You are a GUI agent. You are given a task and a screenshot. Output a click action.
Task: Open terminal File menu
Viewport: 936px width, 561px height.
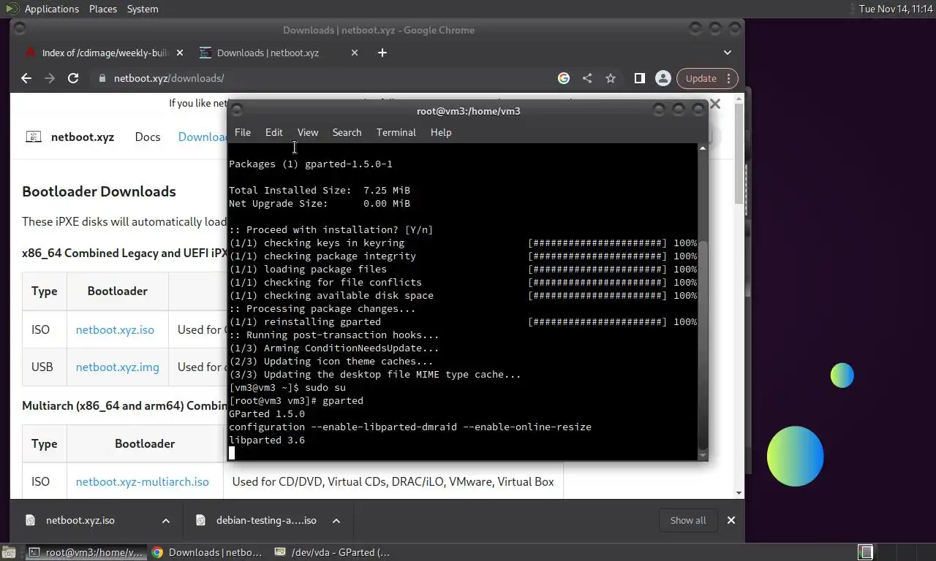(x=243, y=132)
